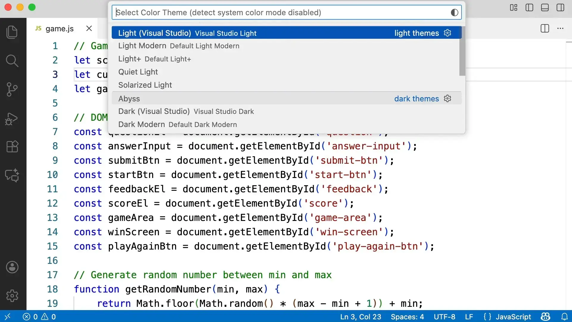
Task: Open the Manage gear in activity bar
Action: [x=12, y=296]
